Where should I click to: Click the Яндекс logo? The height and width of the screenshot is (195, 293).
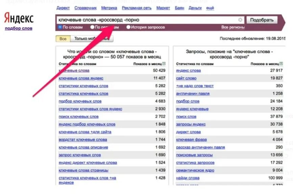19,18
